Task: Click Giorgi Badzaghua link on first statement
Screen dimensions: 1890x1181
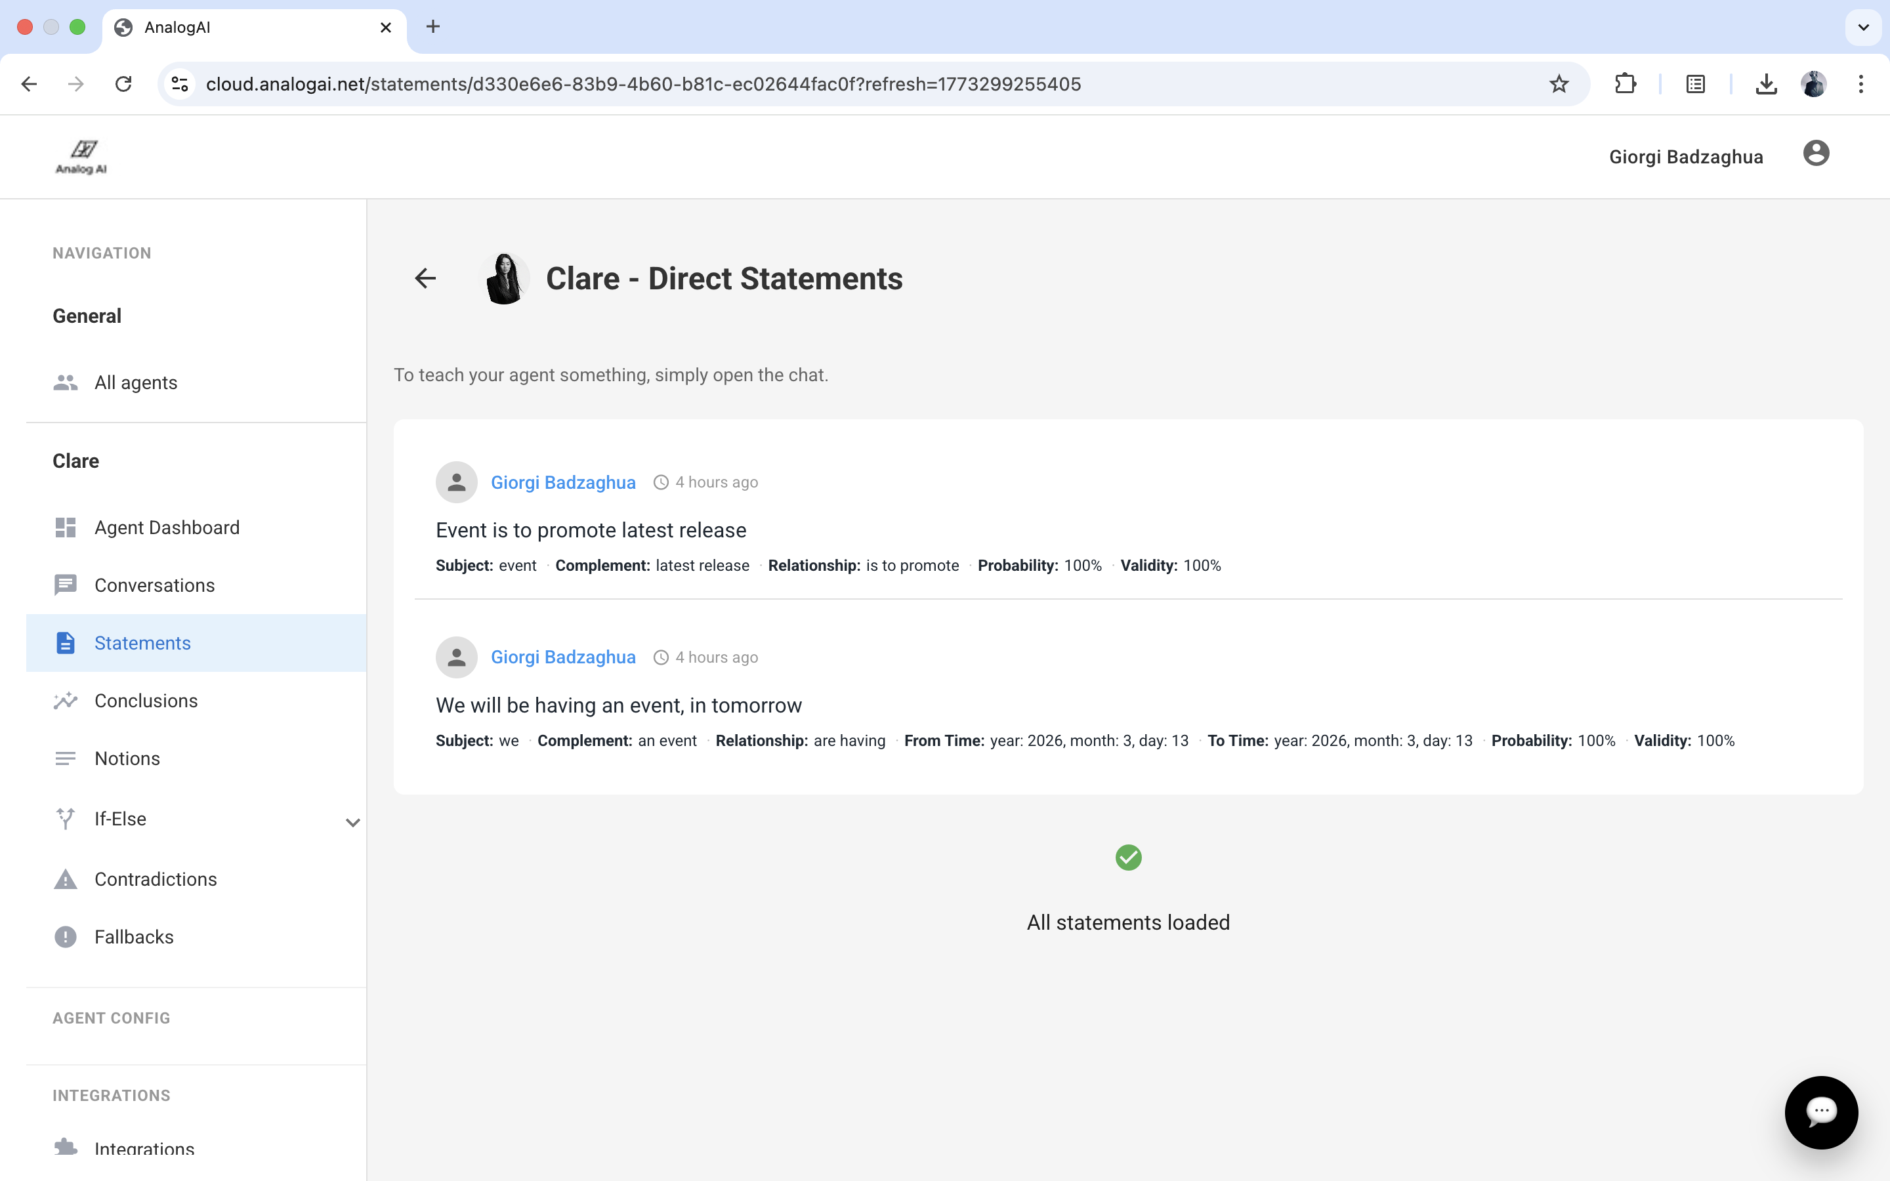Action: 562,482
